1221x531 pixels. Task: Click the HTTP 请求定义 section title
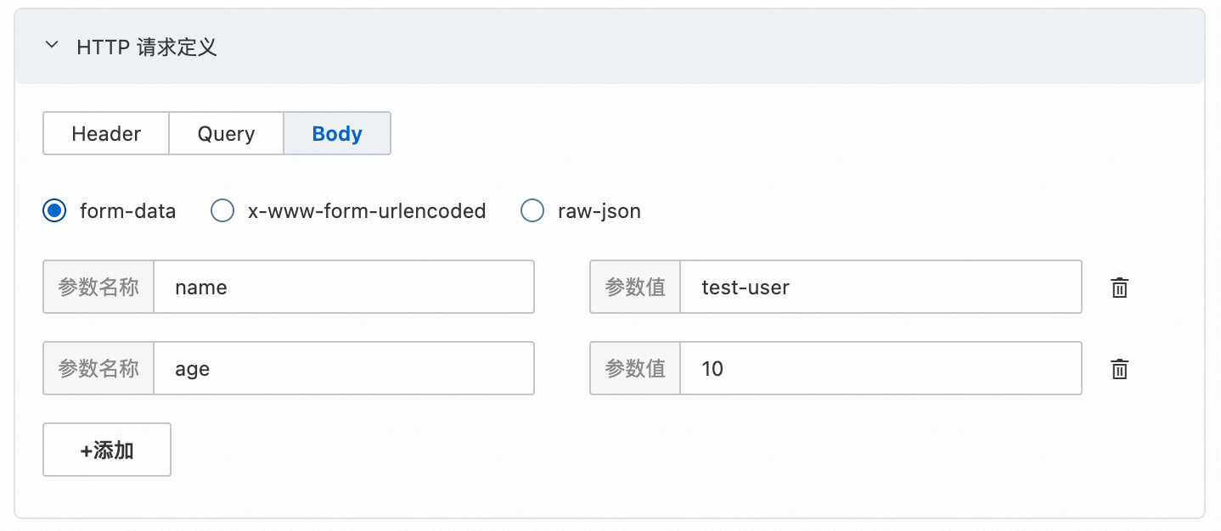(x=147, y=47)
